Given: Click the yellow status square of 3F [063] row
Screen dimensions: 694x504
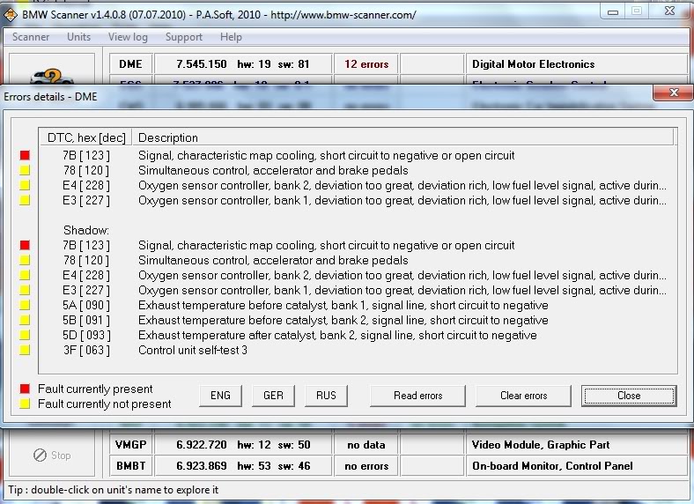Looking at the screenshot, I should click(x=25, y=350).
